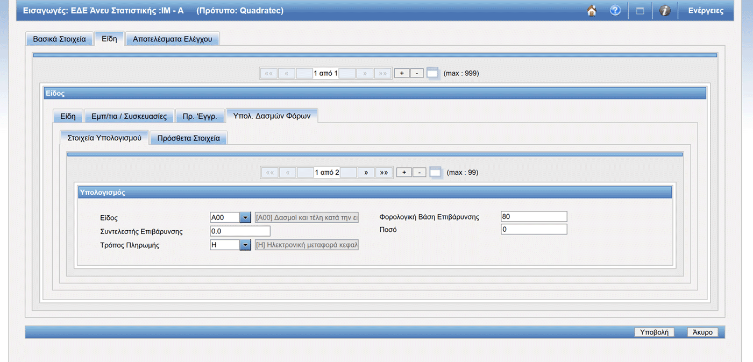Click the [A00] Δασμοί και τέλη description
This screenshot has width=753, height=362.
pyautogui.click(x=307, y=217)
